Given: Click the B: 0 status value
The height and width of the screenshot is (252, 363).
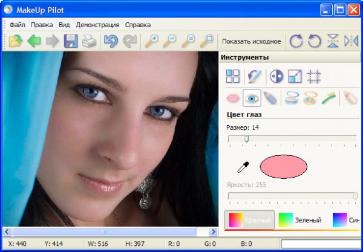Looking at the screenshot, I should pos(246,244).
